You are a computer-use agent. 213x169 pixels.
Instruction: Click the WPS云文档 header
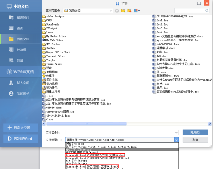coord(21,72)
